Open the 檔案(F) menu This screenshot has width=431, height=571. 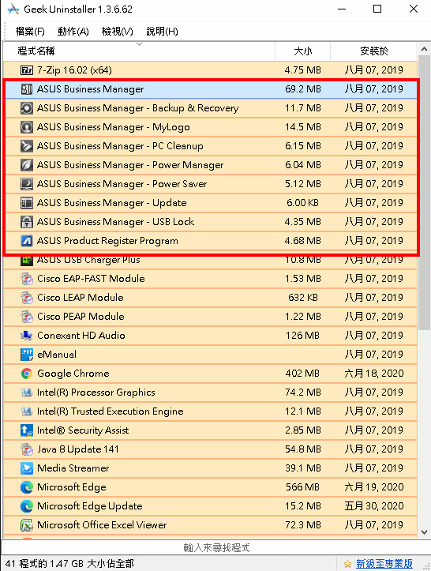(x=30, y=32)
